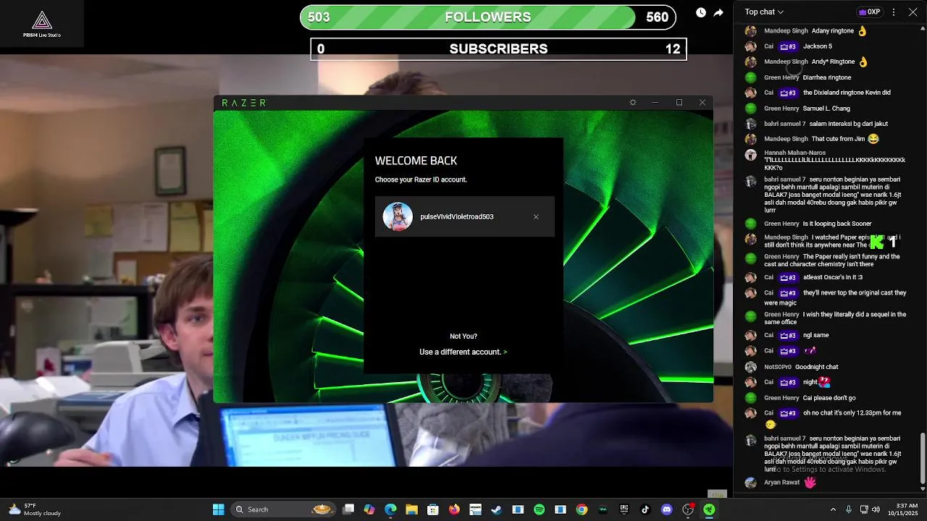Open chat more options menu

click(894, 12)
